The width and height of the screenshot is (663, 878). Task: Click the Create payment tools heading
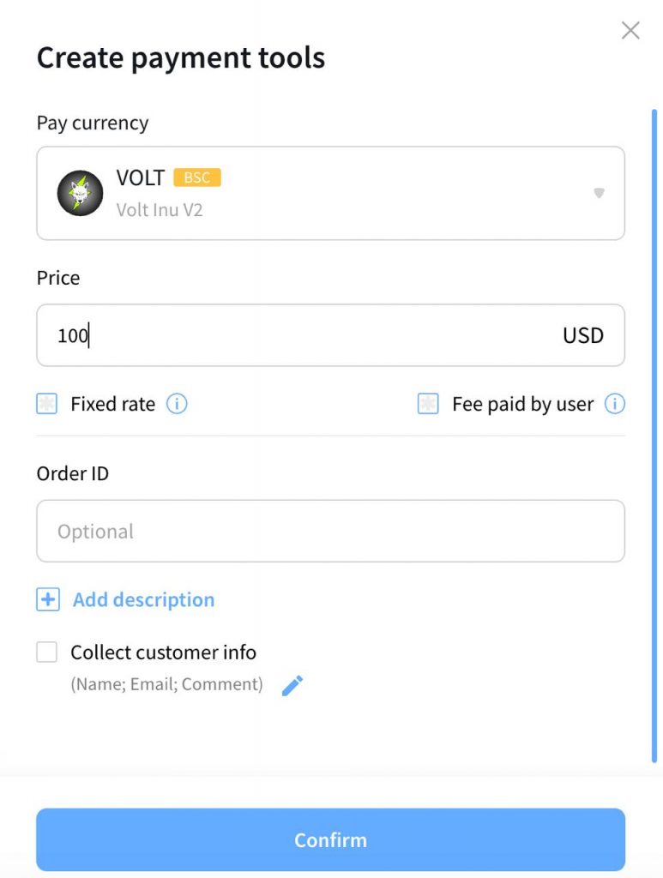(x=181, y=58)
